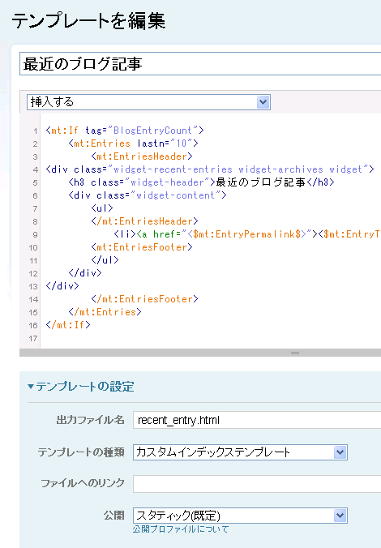Screen dimensions: 381x548
Task: Open the 公開プロファイルについて link
Action: click(x=180, y=529)
